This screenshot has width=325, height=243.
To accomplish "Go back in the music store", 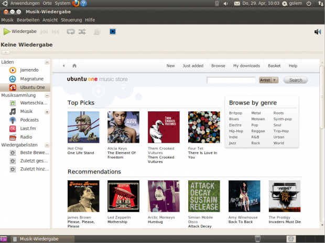I will pos(63,66).
